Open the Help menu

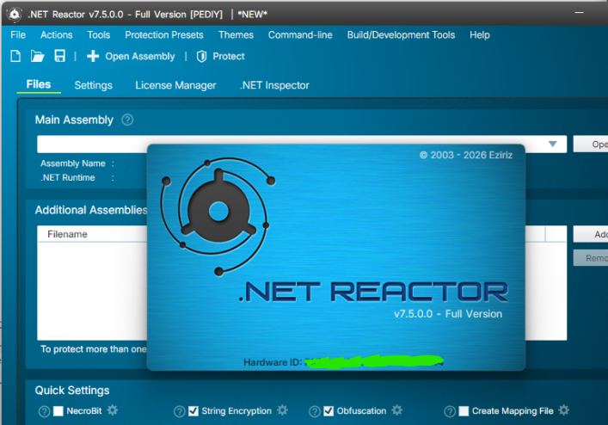[x=480, y=35]
